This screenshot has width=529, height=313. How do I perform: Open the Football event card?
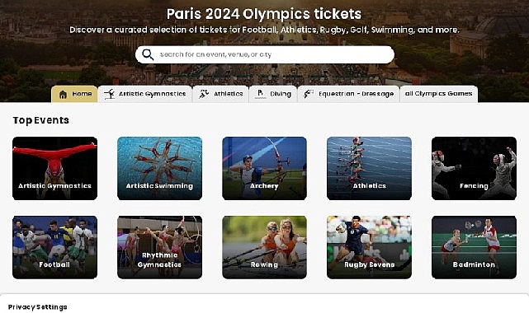click(55, 247)
